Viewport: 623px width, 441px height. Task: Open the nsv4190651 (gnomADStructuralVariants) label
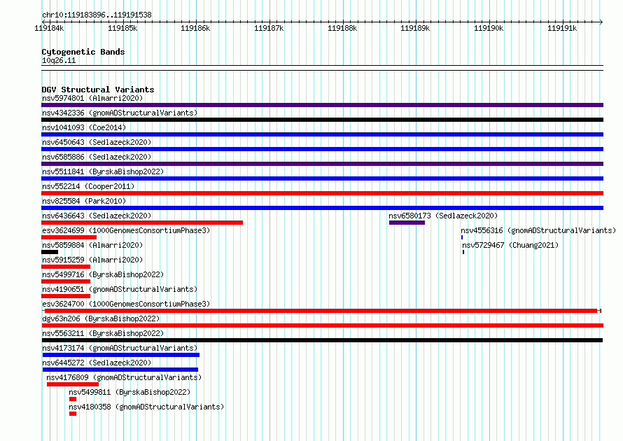[x=120, y=289]
